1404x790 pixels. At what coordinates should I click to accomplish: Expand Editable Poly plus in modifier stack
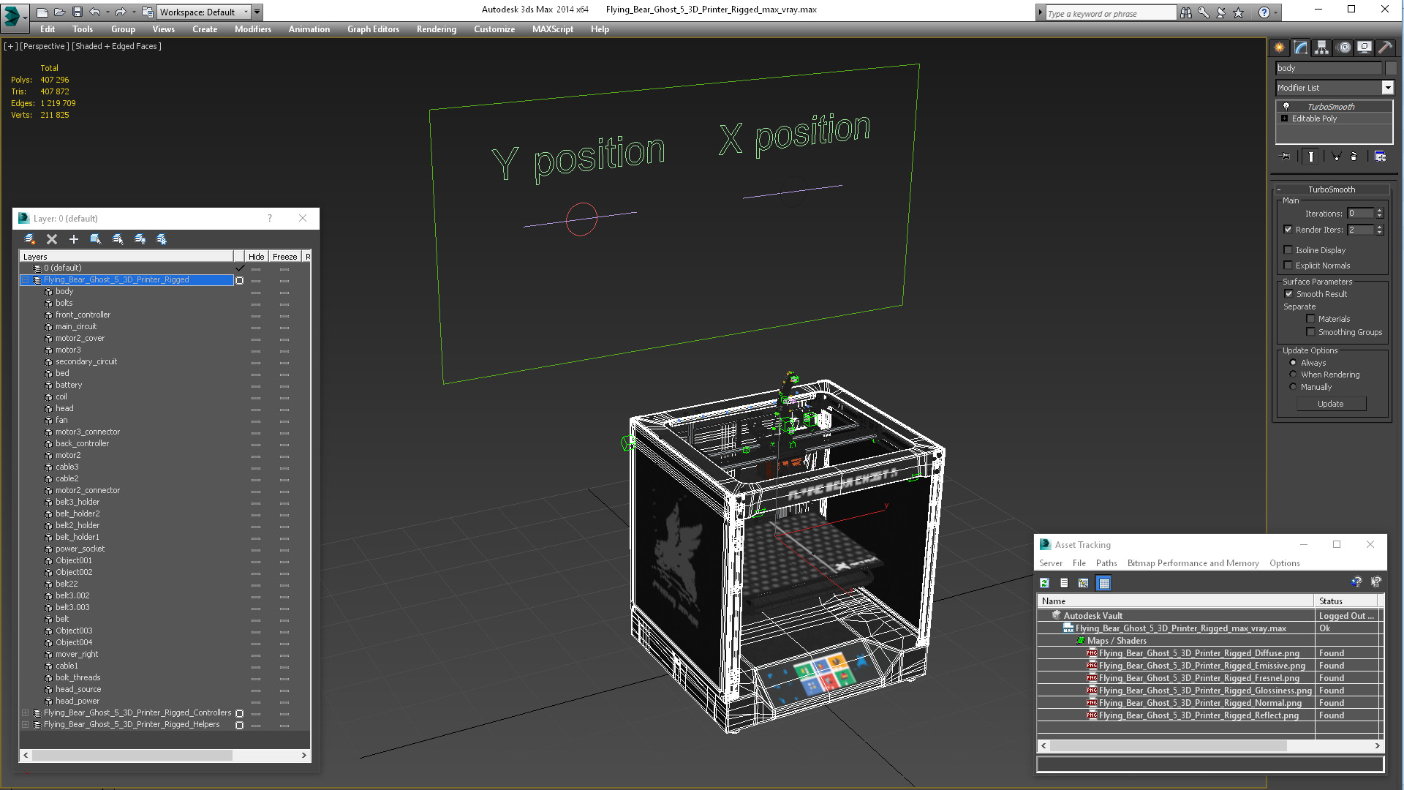(x=1284, y=118)
